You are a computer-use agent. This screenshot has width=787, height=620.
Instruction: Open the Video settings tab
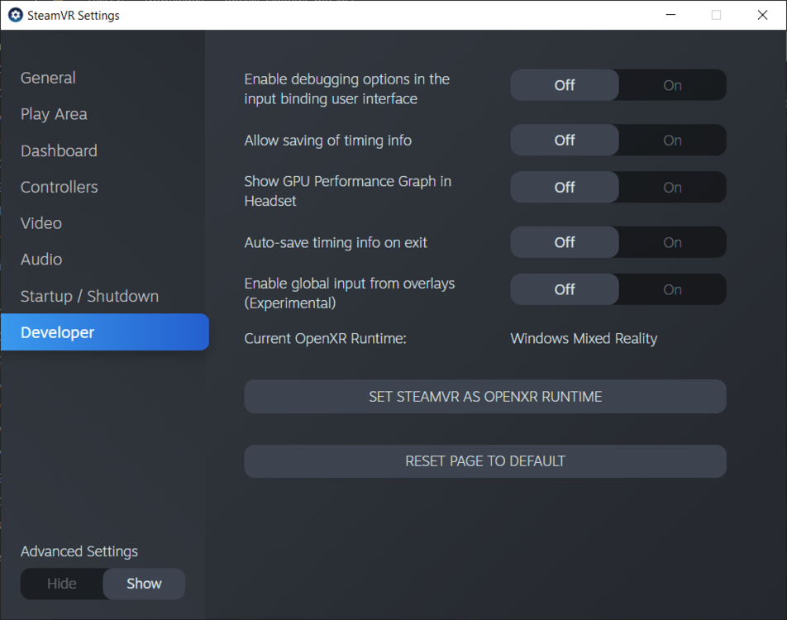click(x=41, y=223)
